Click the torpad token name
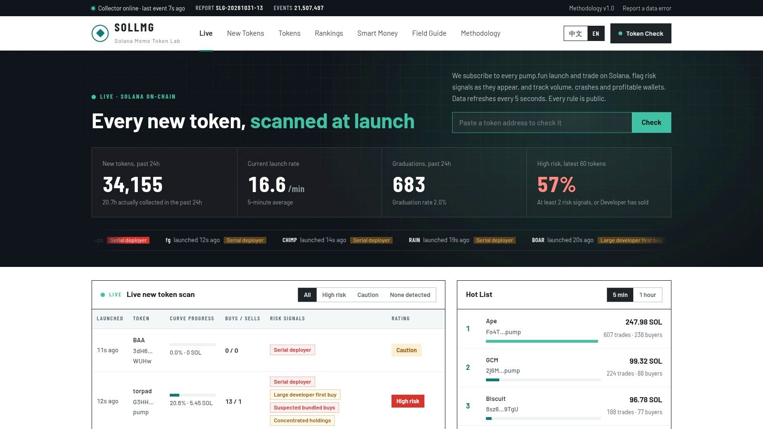This screenshot has height=429, width=763. tap(142, 391)
